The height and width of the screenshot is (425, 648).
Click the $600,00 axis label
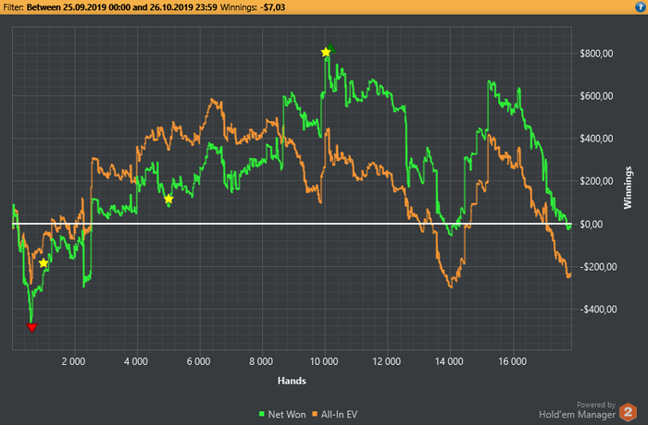pyautogui.click(x=596, y=96)
